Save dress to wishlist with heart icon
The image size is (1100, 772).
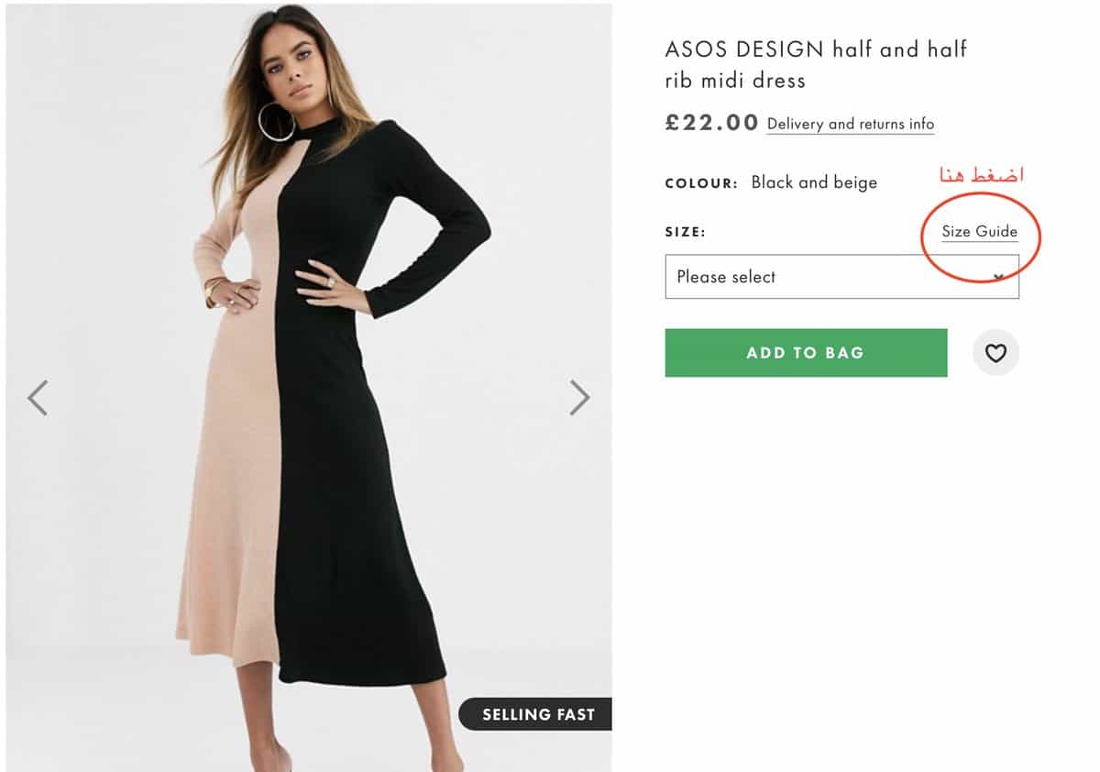995,352
